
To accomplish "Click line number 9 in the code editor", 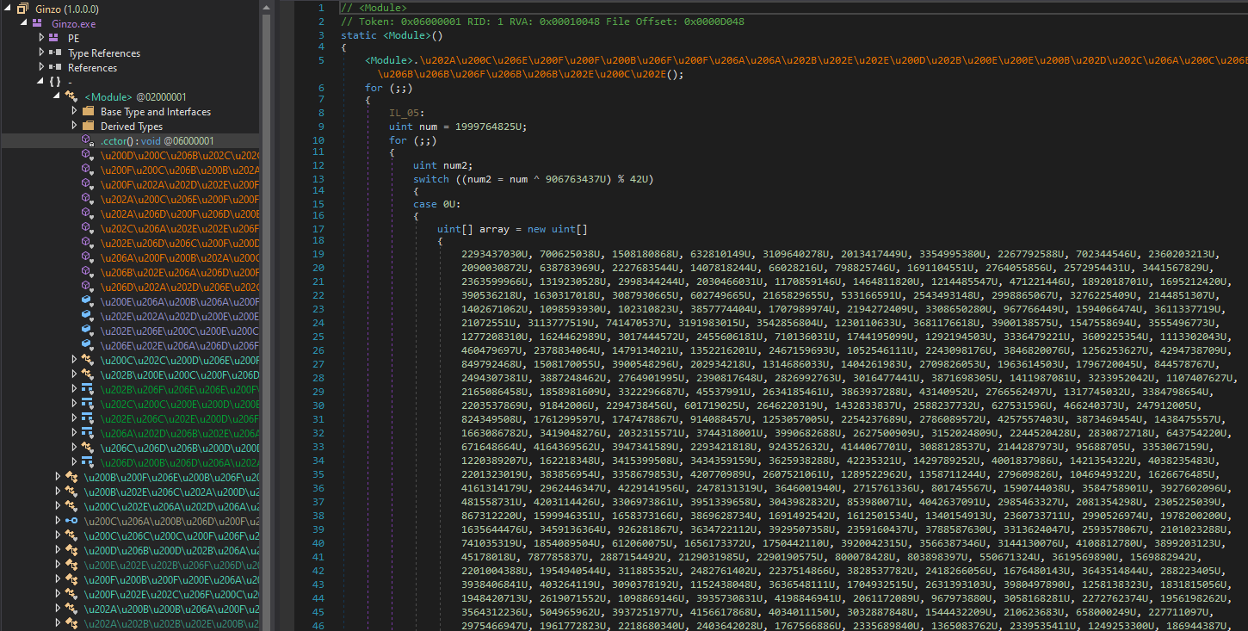I will pyautogui.click(x=321, y=126).
